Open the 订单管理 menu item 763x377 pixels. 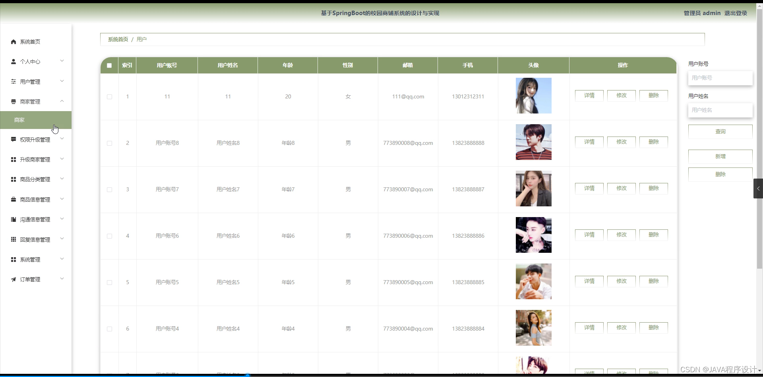[x=36, y=279]
